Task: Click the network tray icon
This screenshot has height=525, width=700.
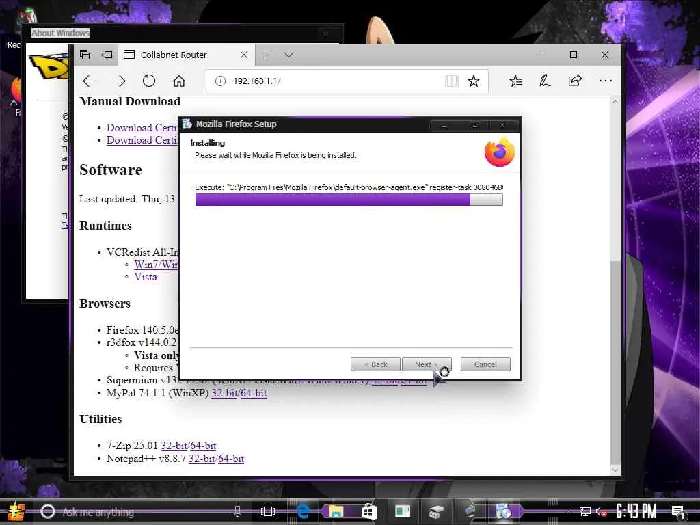Action: (x=585, y=511)
